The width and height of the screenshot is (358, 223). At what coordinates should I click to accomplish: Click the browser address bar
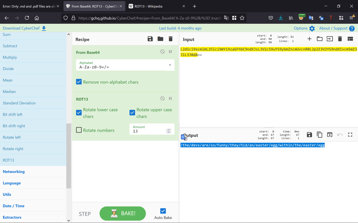(150, 18)
